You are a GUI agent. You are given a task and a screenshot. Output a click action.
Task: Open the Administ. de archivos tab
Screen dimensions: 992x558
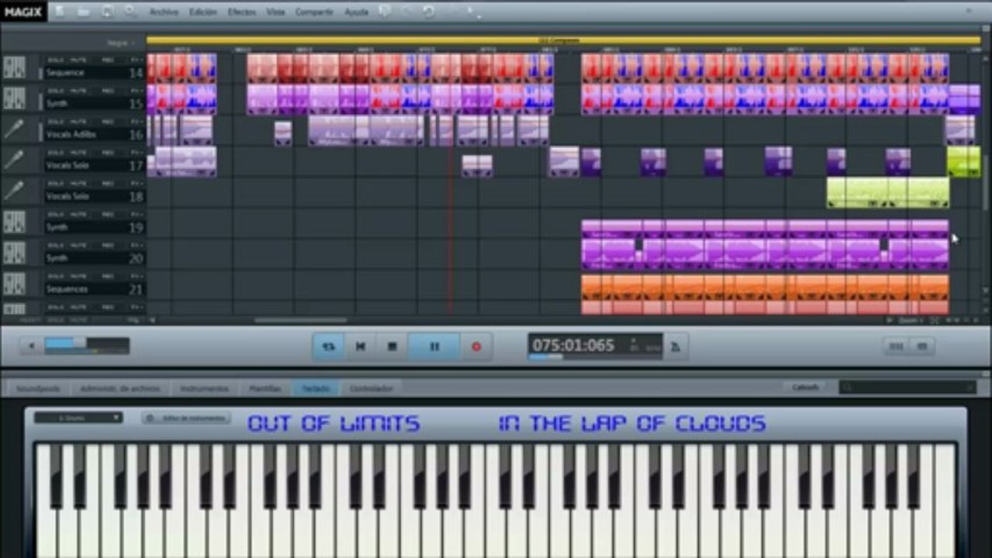coord(119,387)
